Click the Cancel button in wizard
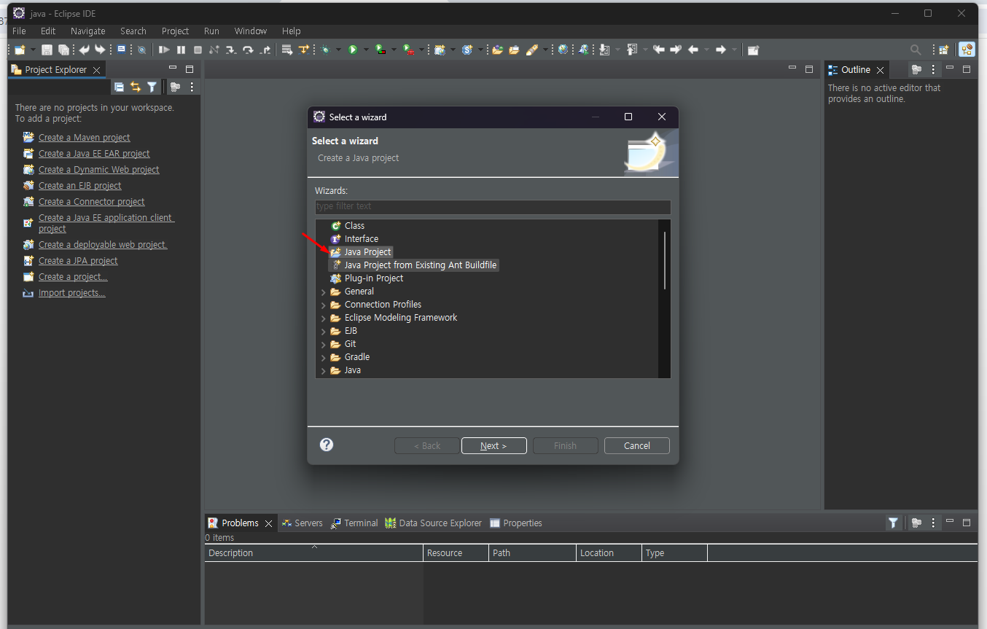This screenshot has height=629, width=987. tap(636, 445)
